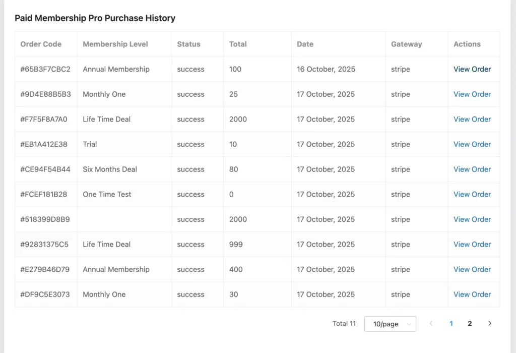
Task: View order #65B3F7CBC2
Action: pyautogui.click(x=472, y=69)
